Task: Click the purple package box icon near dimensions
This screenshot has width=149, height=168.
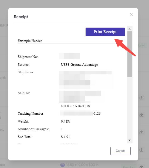Action: 63,165
